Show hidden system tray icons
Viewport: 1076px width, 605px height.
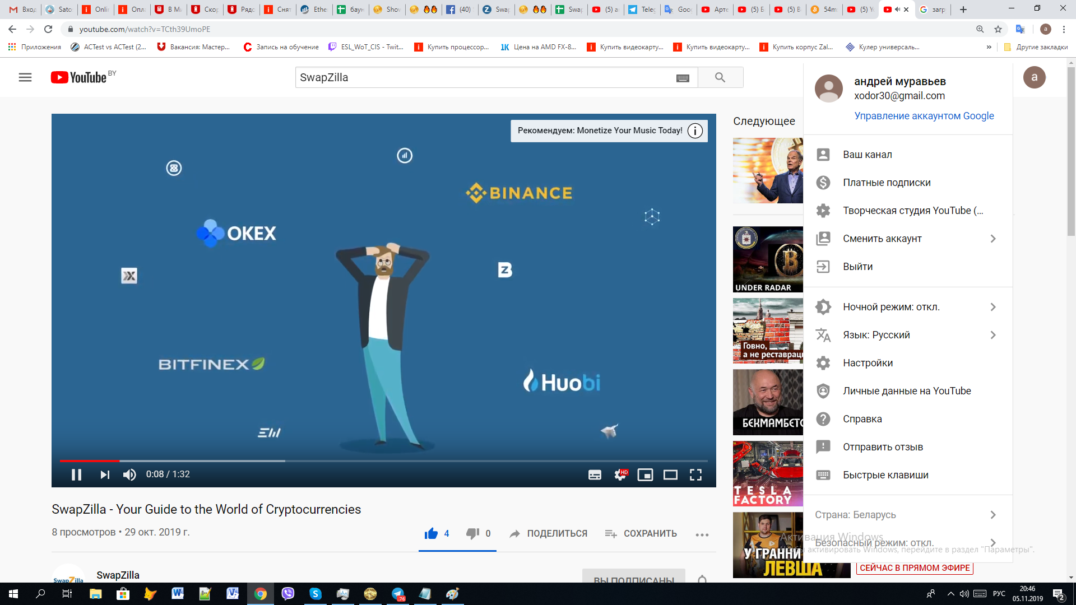[950, 594]
